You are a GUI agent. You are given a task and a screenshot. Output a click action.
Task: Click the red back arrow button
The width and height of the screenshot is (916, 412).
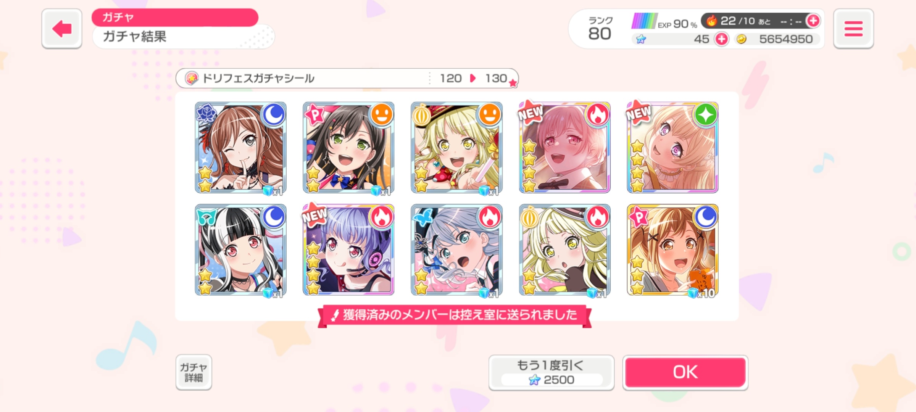[62, 29]
